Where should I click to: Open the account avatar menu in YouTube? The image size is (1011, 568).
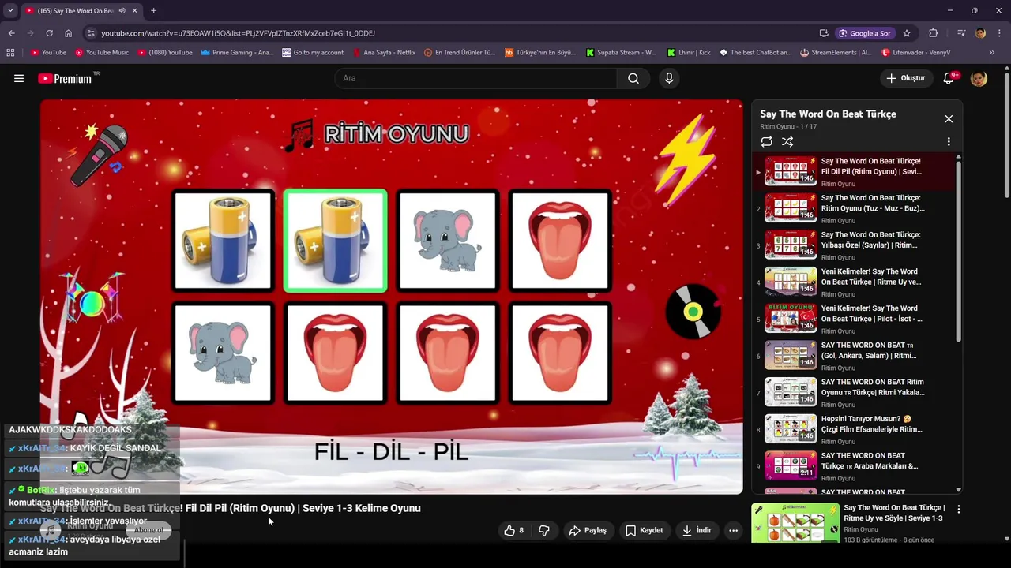(x=979, y=78)
